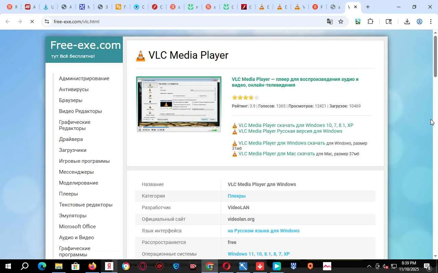Image resolution: width=438 pixels, height=273 pixels.
Task: Open Видео Редакторы category
Action: tap(80, 111)
